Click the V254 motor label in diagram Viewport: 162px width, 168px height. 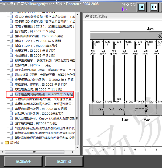(x=147, y=119)
